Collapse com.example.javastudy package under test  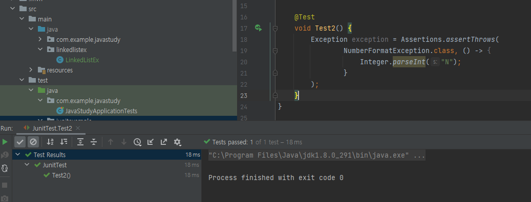pos(40,100)
